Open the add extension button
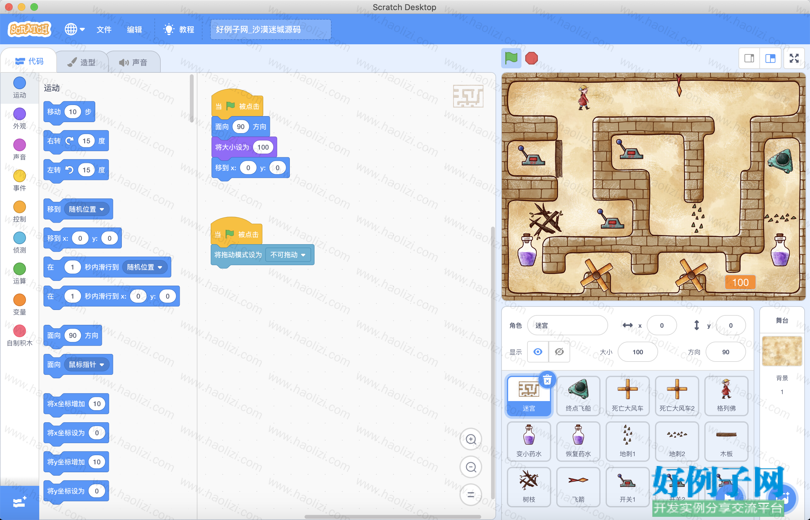810x520 pixels. tap(20, 503)
